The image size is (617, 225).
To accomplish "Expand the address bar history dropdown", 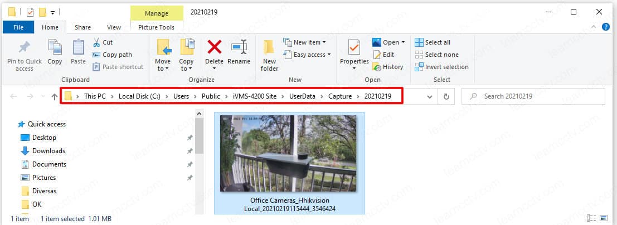I will (x=429, y=96).
